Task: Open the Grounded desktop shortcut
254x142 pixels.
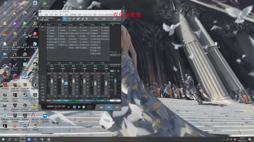Action: 45,4
